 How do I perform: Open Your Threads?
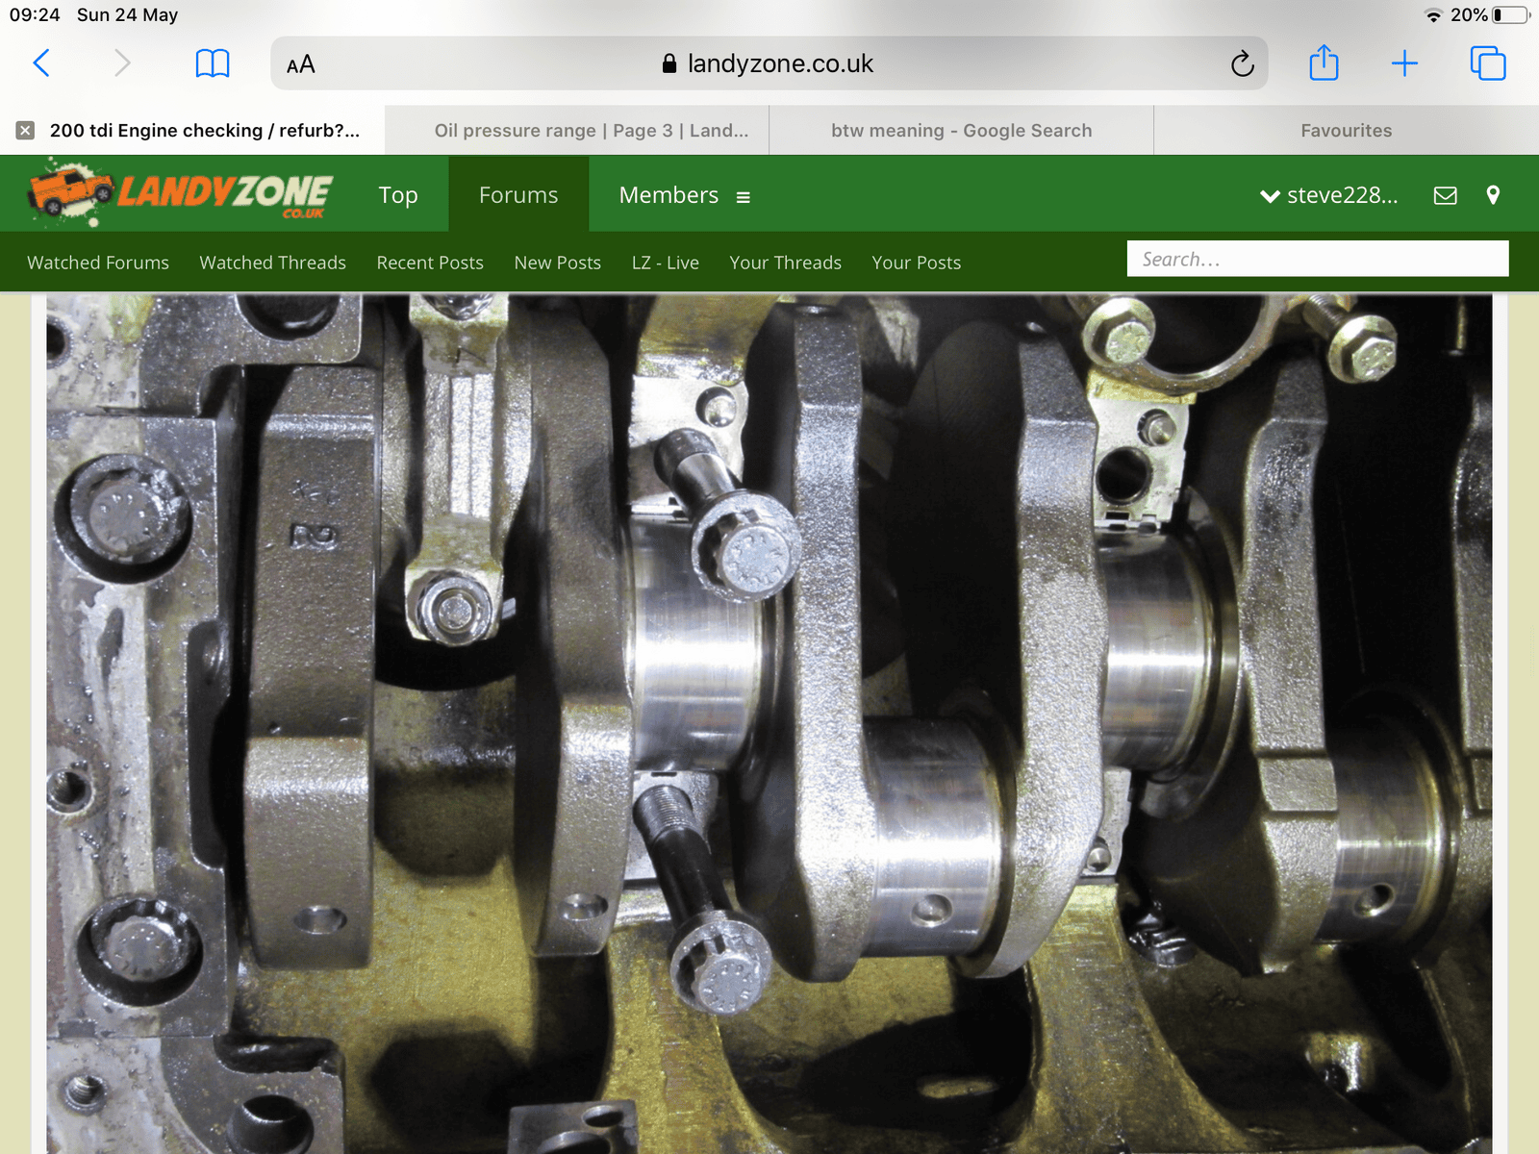click(785, 263)
